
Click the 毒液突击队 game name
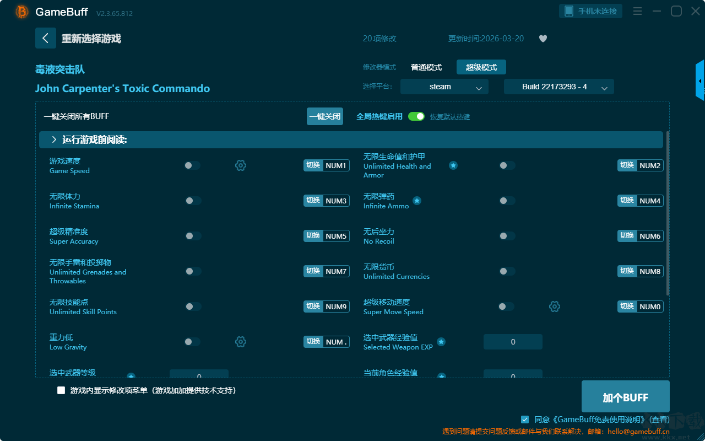pyautogui.click(x=60, y=69)
